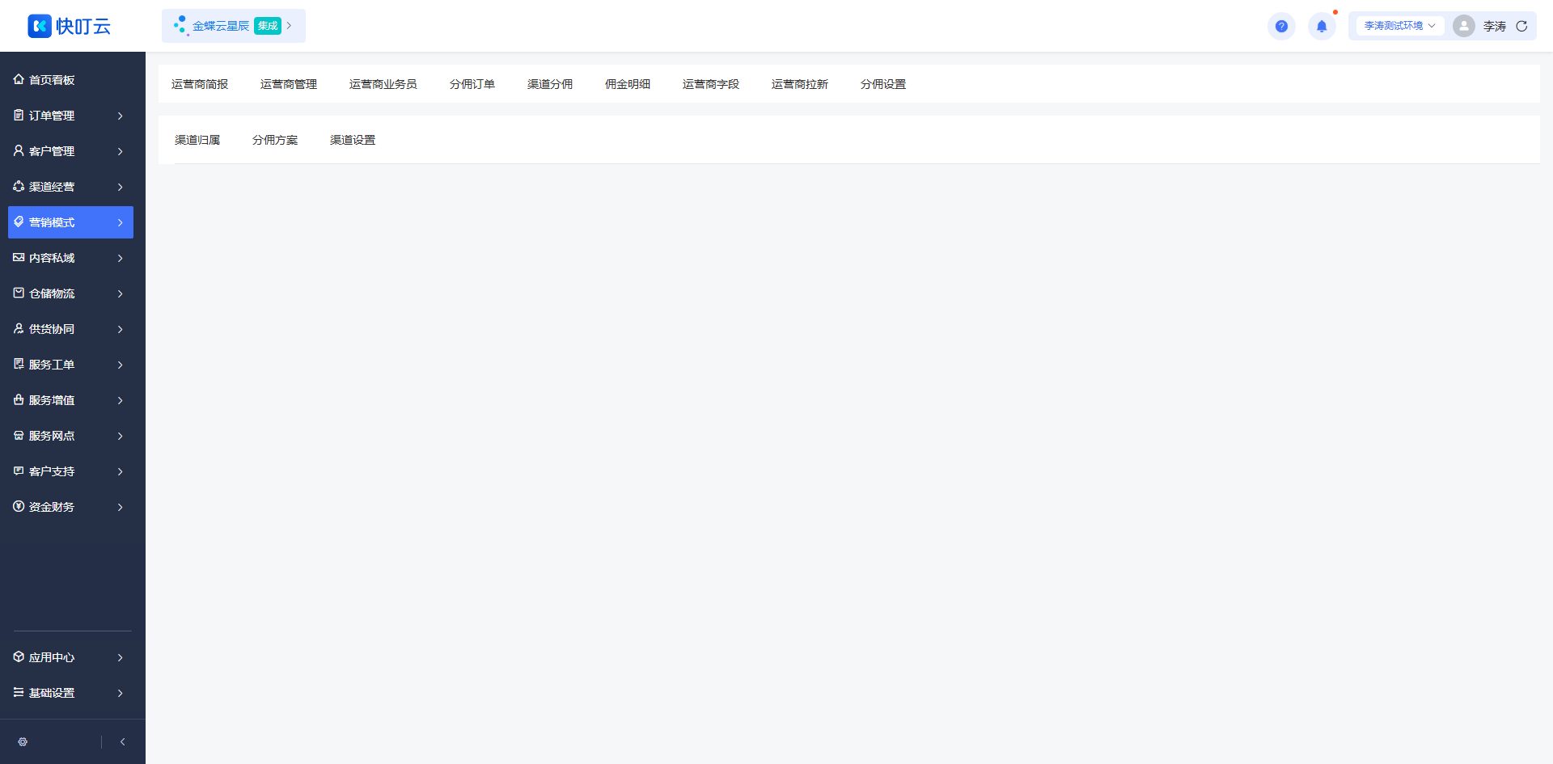
Task: Click the refresh icon beside 李涛
Action: [x=1521, y=26]
